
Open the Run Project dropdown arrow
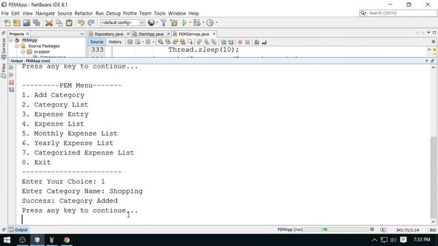tap(190, 23)
